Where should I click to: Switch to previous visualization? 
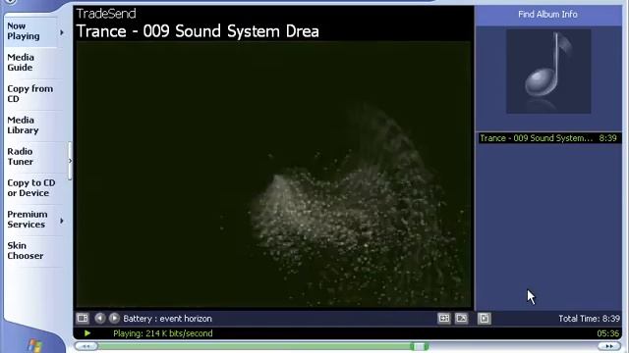[x=100, y=318]
